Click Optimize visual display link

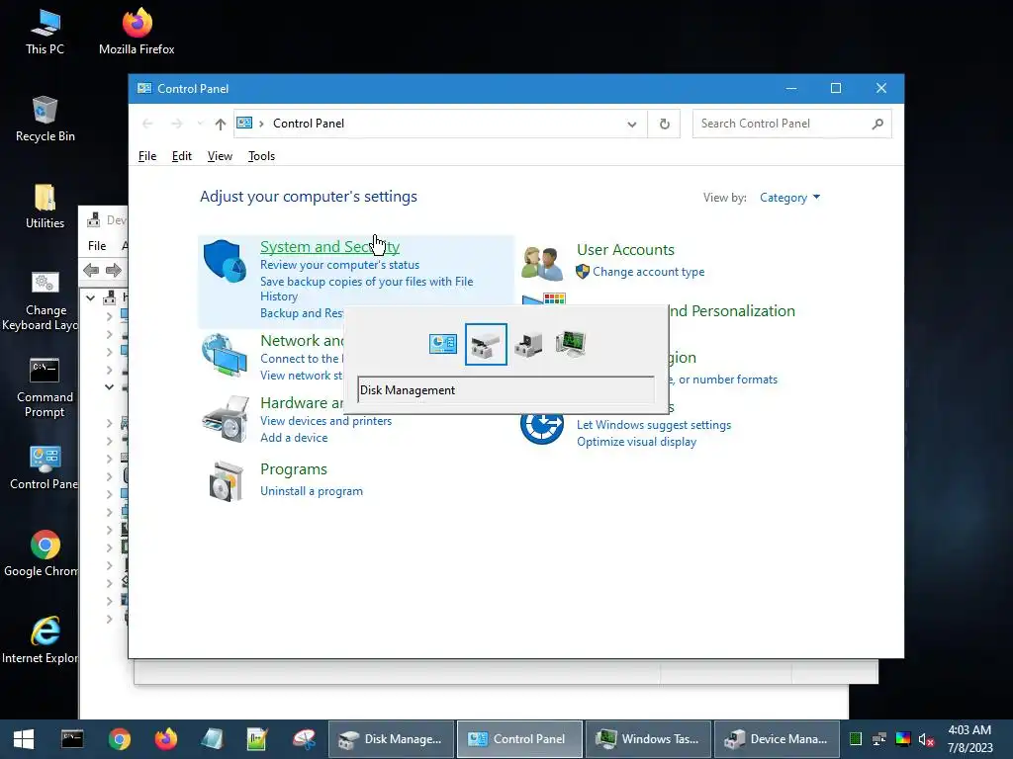(x=636, y=442)
